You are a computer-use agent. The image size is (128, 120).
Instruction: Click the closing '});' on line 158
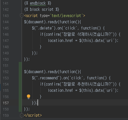tap(27, 109)
